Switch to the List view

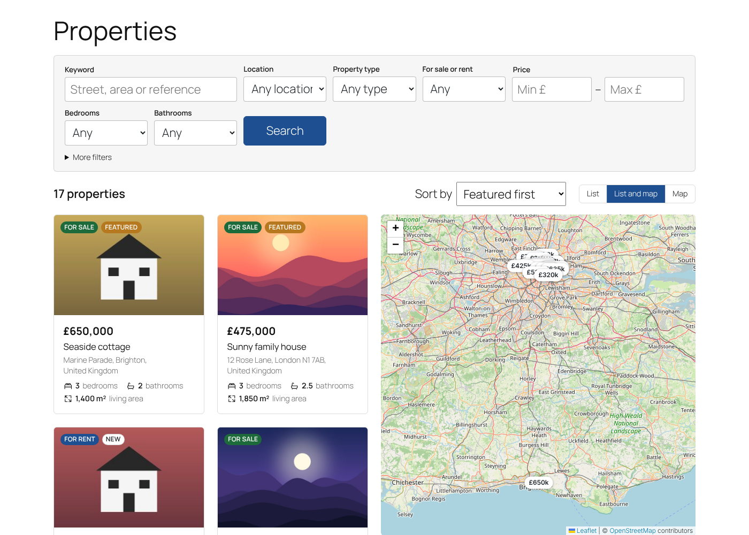click(x=593, y=194)
